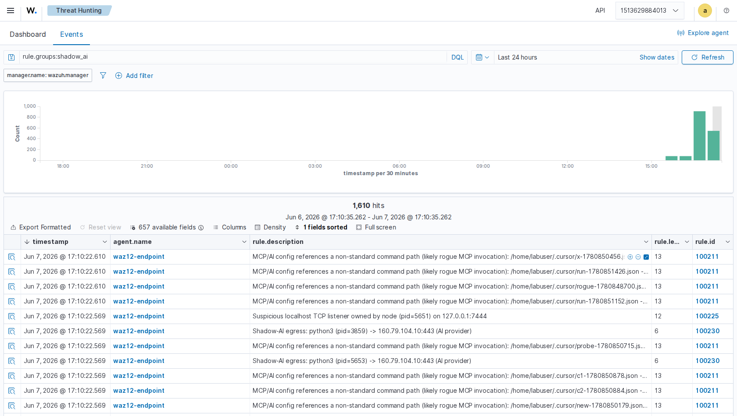
Task: Click Export Formatted button
Action: tap(41, 227)
